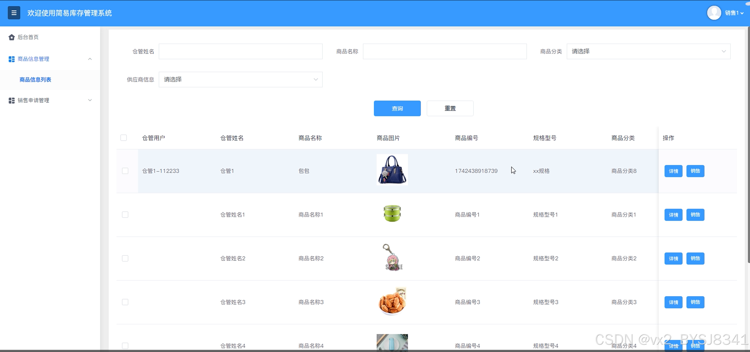Click the 仓管姓名 input field
This screenshot has height=352, width=750.
240,51
